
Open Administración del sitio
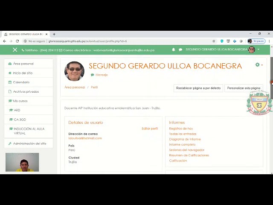29,143
